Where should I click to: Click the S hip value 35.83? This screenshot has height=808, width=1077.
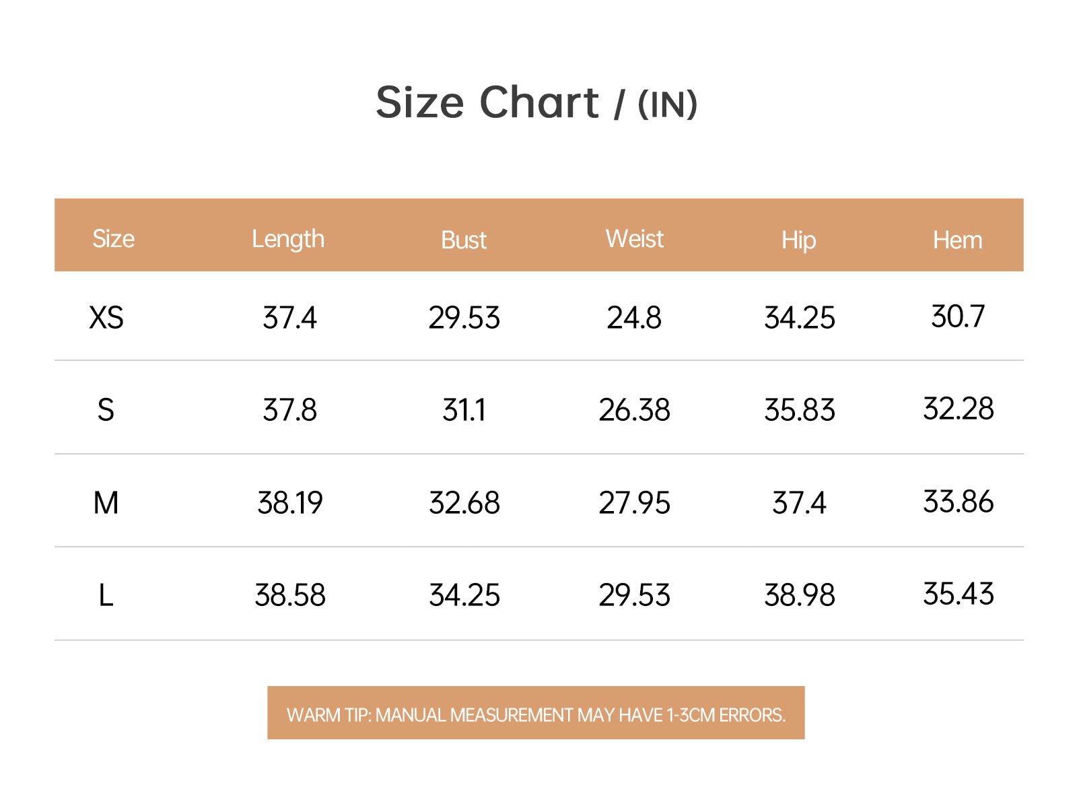click(x=800, y=410)
